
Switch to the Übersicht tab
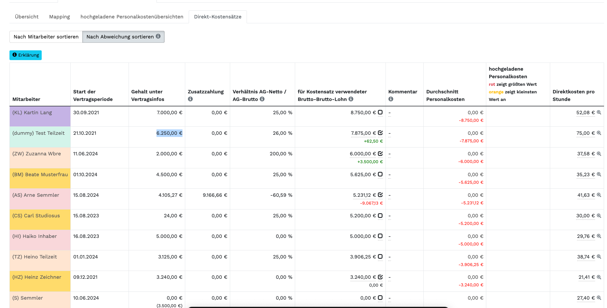(27, 17)
